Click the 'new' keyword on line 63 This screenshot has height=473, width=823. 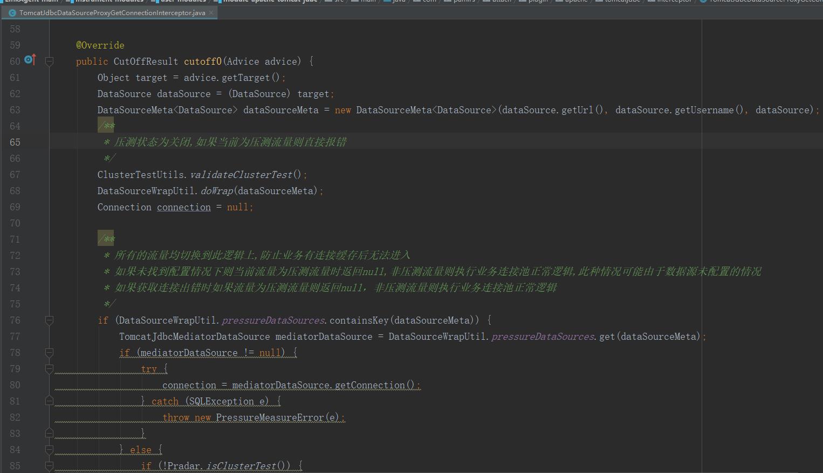coord(343,110)
